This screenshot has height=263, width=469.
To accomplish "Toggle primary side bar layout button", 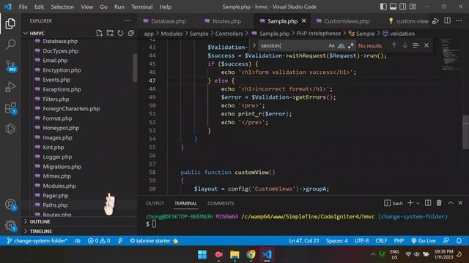I will (383, 7).
